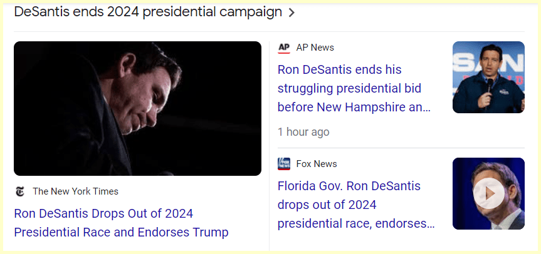Click the "Fox News" source name
Viewport: 541px width, 254px height.
coord(317,164)
